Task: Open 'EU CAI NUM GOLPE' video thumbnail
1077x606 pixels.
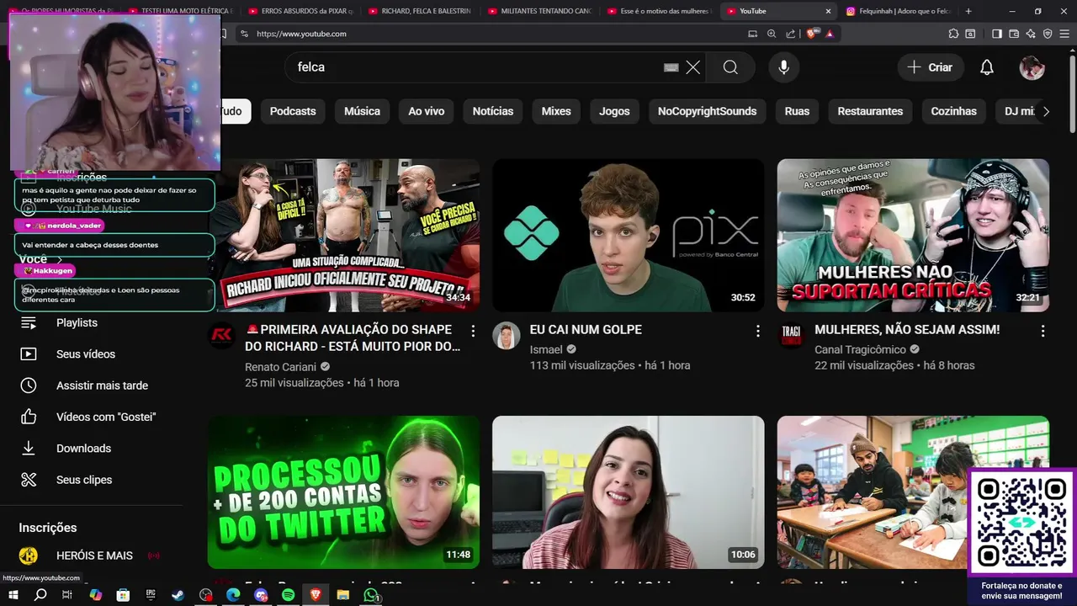Action: pos(629,236)
